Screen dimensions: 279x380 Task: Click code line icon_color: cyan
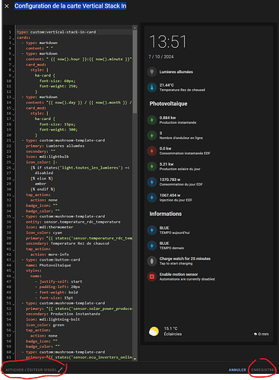[44, 233]
